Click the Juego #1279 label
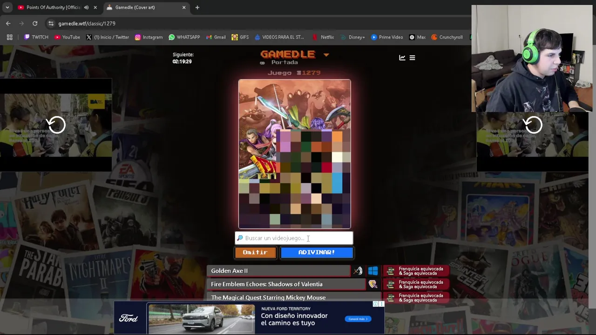The image size is (596, 335). coord(294,73)
